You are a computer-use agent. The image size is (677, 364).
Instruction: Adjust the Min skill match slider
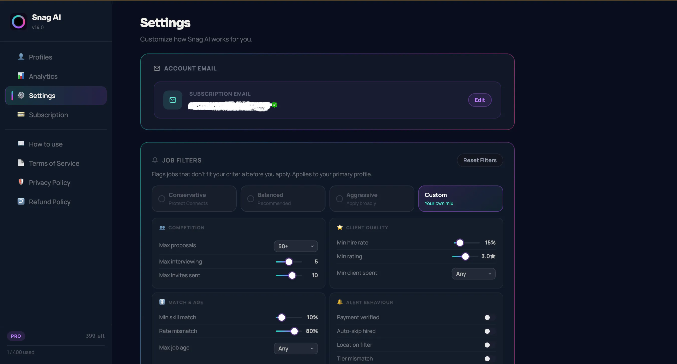pos(289,317)
